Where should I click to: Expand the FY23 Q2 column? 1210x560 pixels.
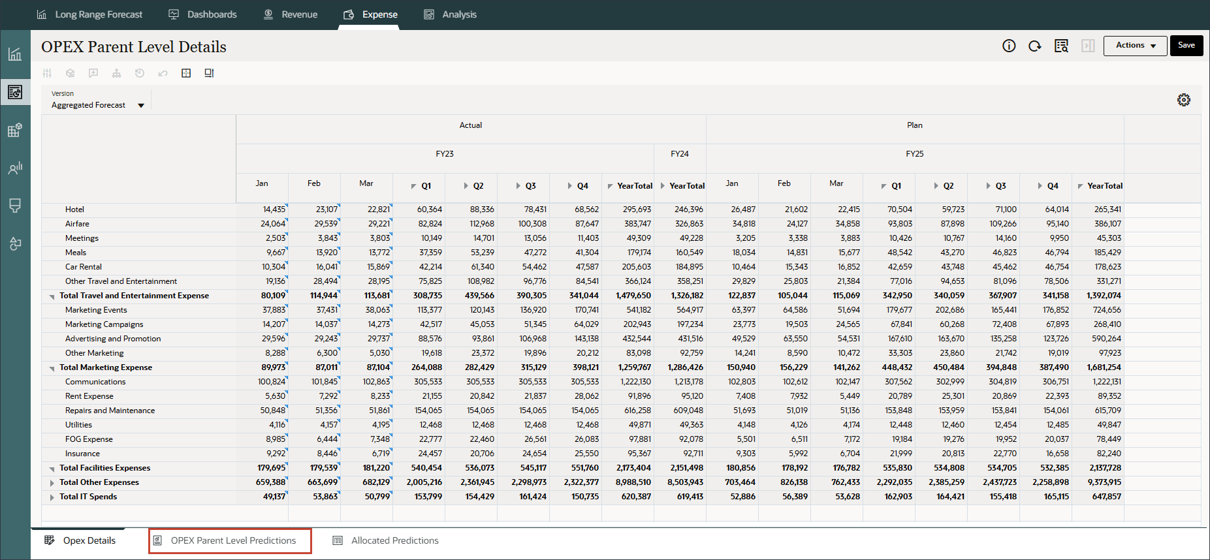coord(466,186)
